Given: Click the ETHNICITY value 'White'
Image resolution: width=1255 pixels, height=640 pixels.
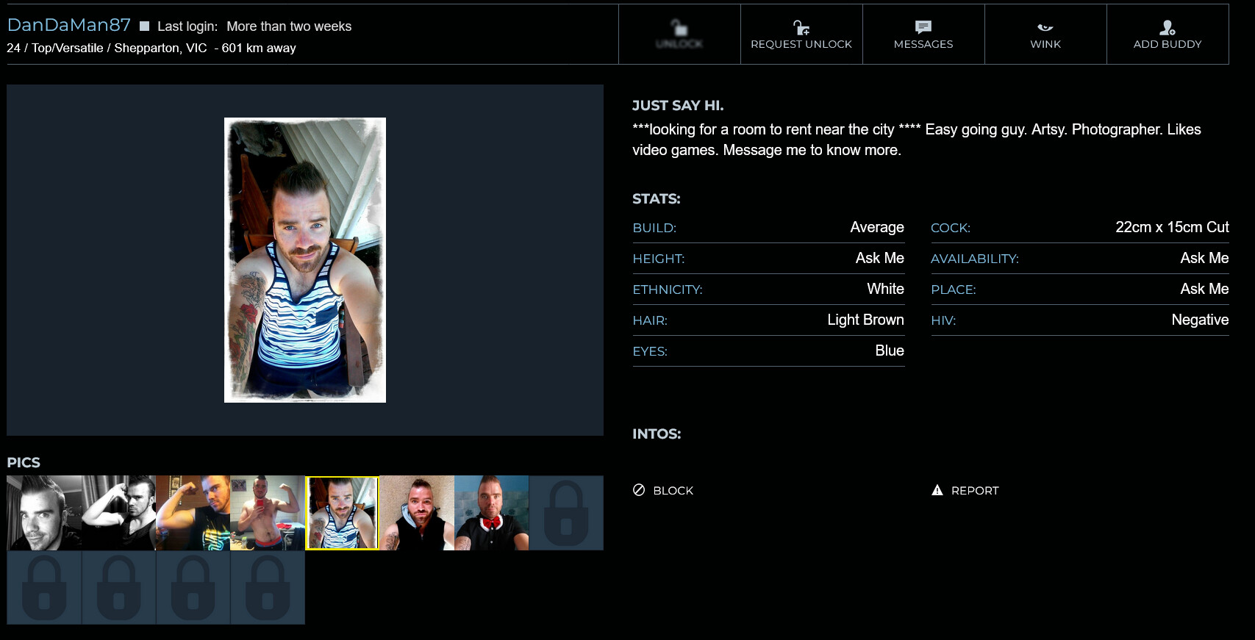Looking at the screenshot, I should click(885, 289).
